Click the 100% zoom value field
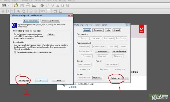The height and width of the screenshot is (102, 170). pos(43,11)
